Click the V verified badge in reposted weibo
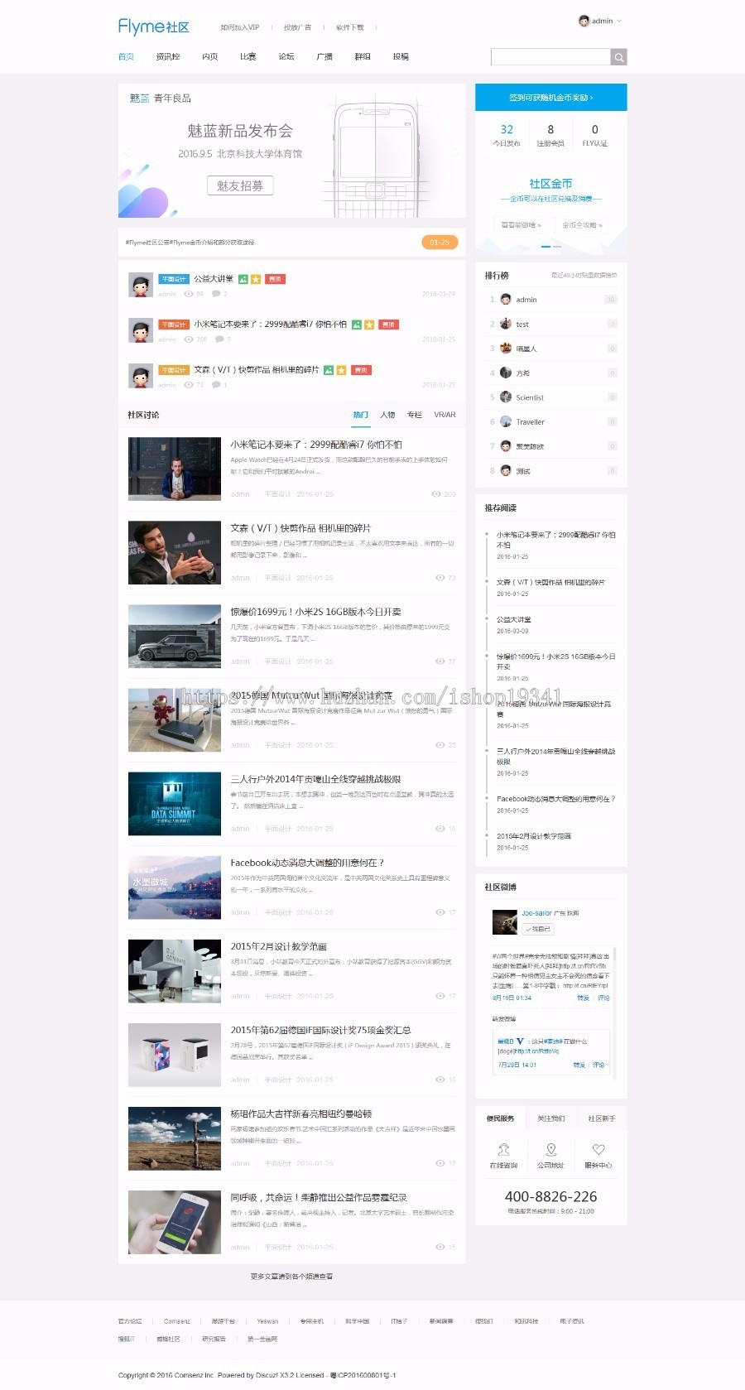The height and width of the screenshot is (1390, 745). pos(521,1041)
